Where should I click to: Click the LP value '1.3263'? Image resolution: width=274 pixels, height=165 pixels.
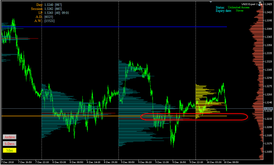tap(49, 13)
